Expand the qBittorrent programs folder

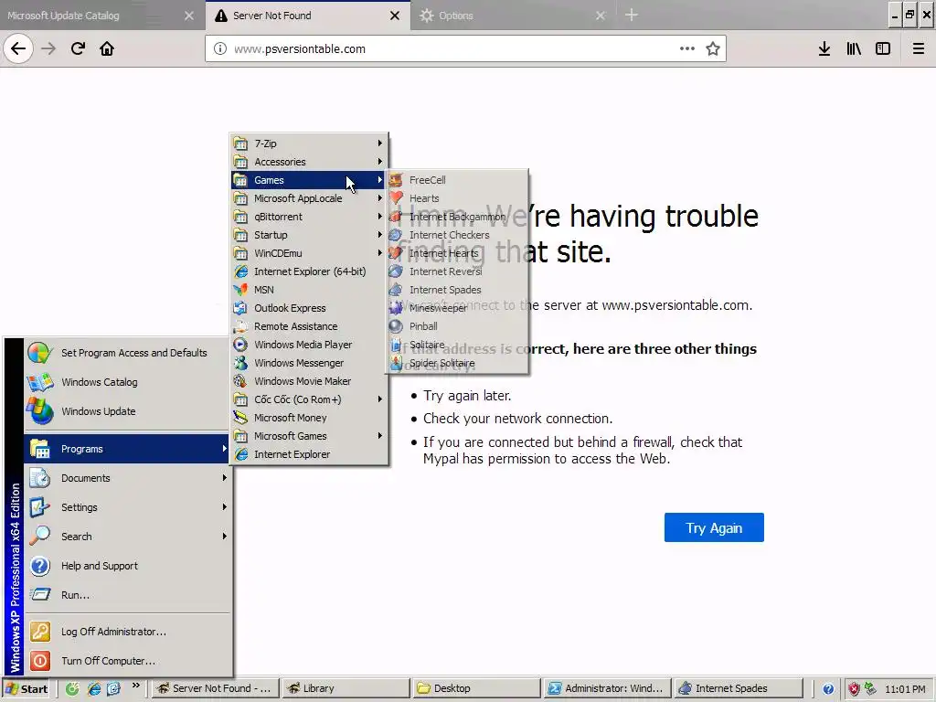click(309, 217)
